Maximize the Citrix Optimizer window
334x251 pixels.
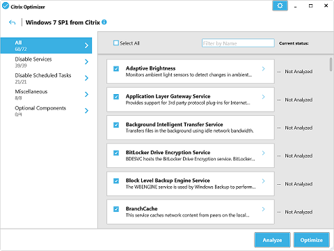(311, 6)
